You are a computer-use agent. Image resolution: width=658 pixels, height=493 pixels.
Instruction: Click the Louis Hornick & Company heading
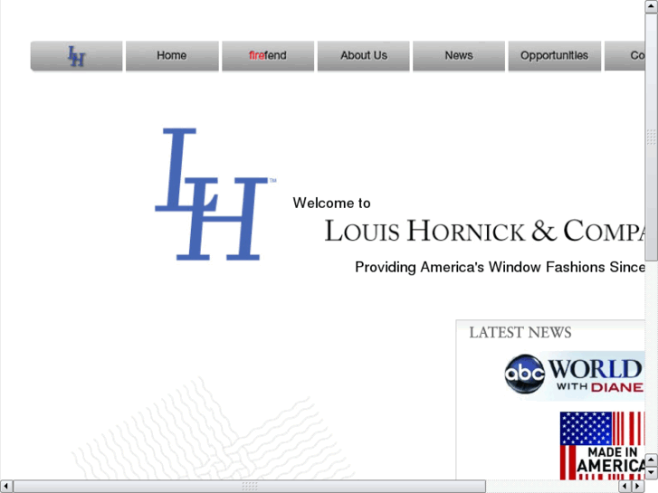click(484, 231)
